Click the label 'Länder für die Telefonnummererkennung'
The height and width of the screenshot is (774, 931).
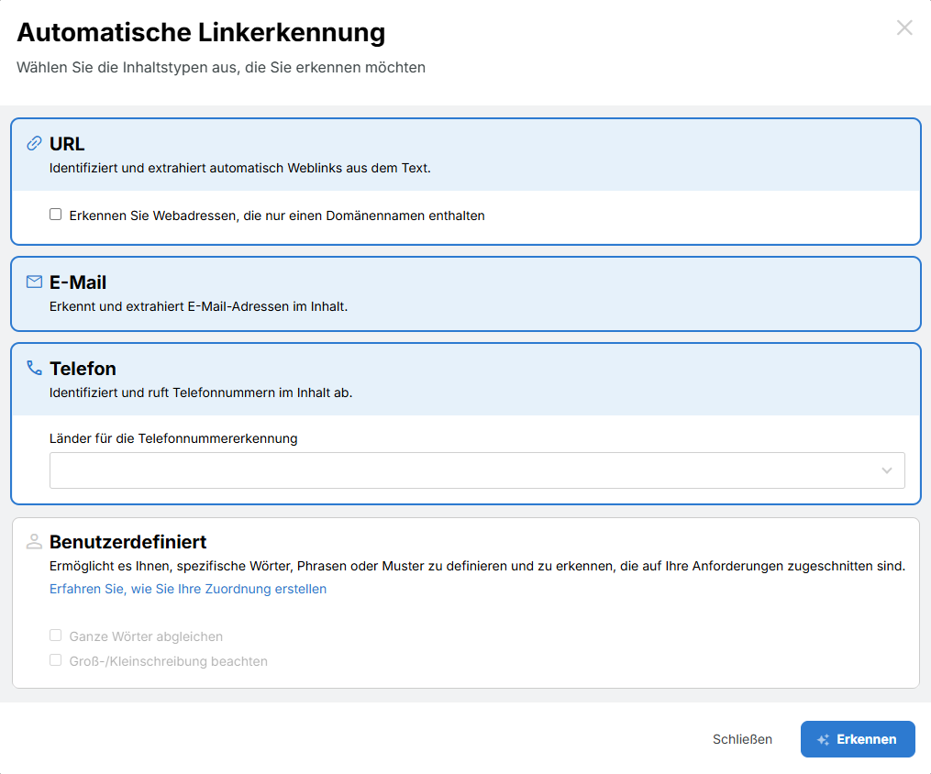tap(173, 438)
